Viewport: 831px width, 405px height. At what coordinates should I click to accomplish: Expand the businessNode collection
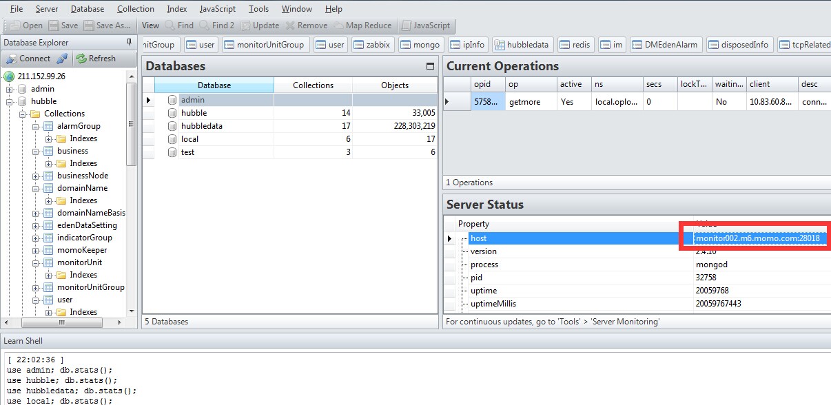point(36,176)
